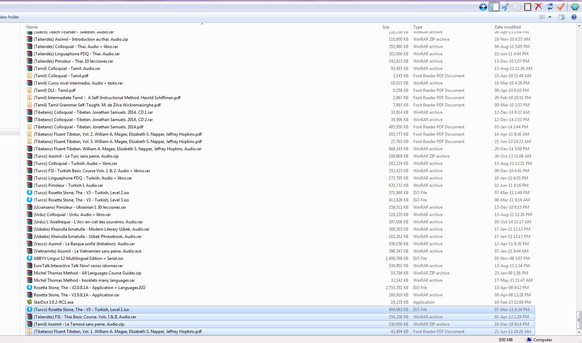Open the blue Help question mark
582x343 pixels.
574,17
